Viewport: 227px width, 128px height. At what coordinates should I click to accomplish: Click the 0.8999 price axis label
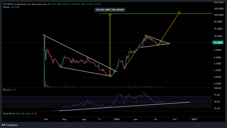coord(217,77)
